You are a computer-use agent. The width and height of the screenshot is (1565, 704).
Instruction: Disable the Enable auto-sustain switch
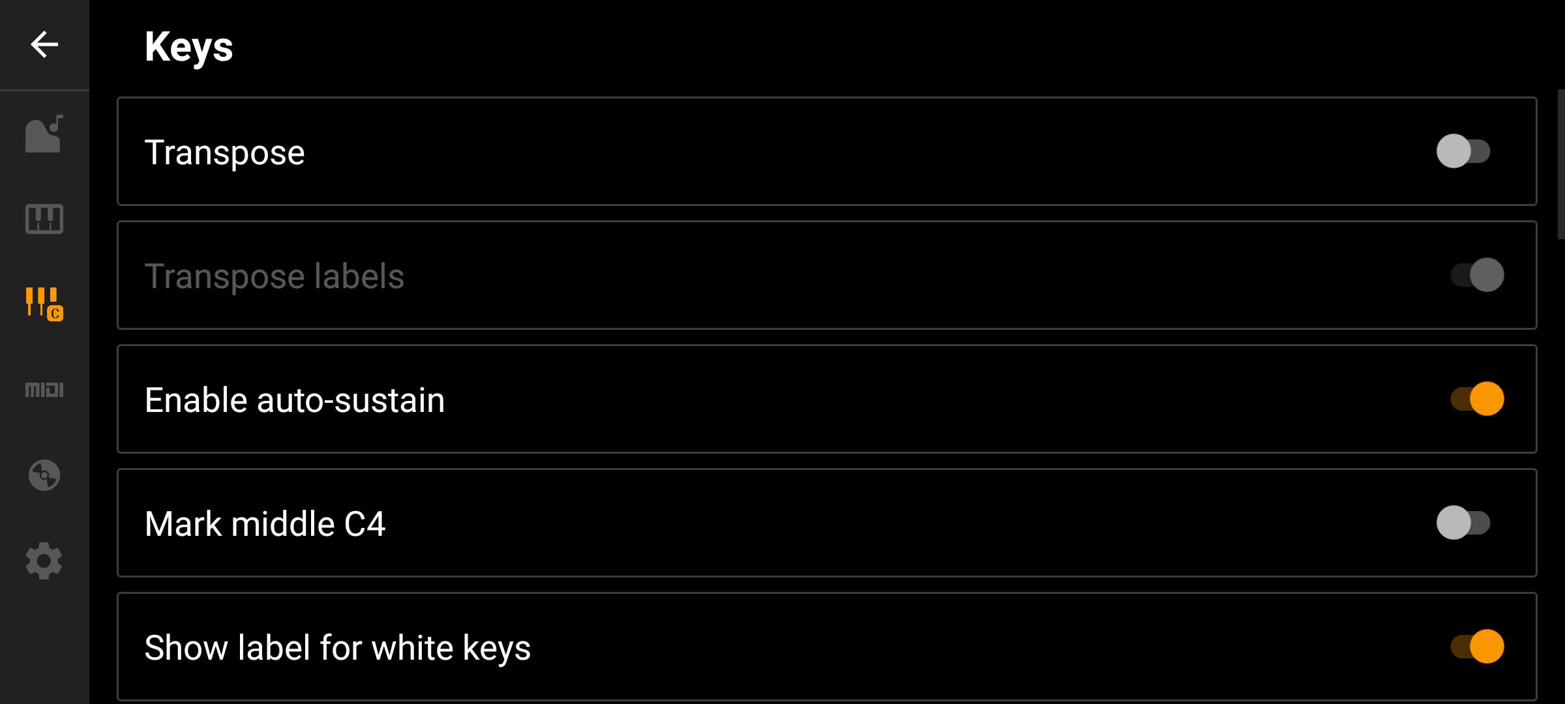click(1477, 399)
